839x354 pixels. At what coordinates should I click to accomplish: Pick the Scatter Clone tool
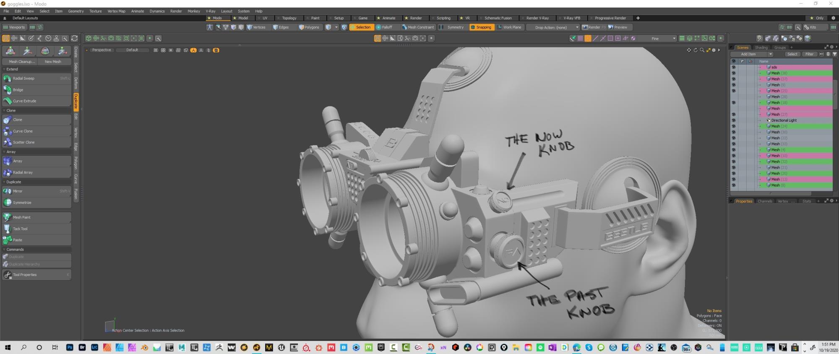[x=36, y=142]
